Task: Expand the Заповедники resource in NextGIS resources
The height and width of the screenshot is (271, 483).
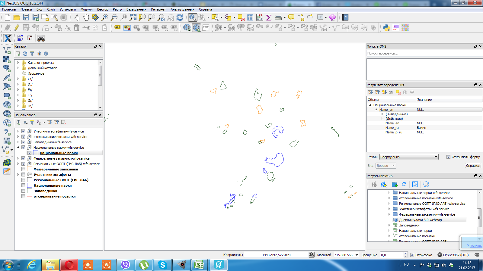Action: point(389,225)
